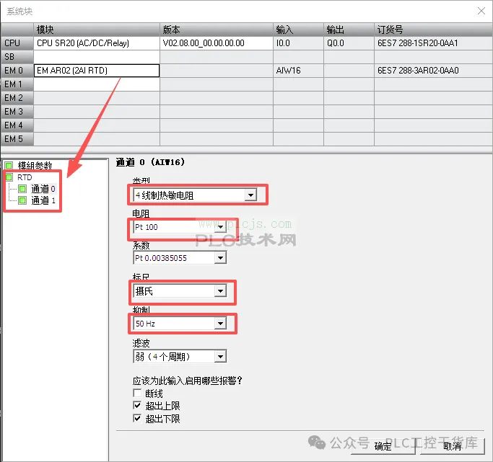Click the 版本 column header
Image resolution: width=493 pixels, height=462 pixels.
pyautogui.click(x=217, y=30)
